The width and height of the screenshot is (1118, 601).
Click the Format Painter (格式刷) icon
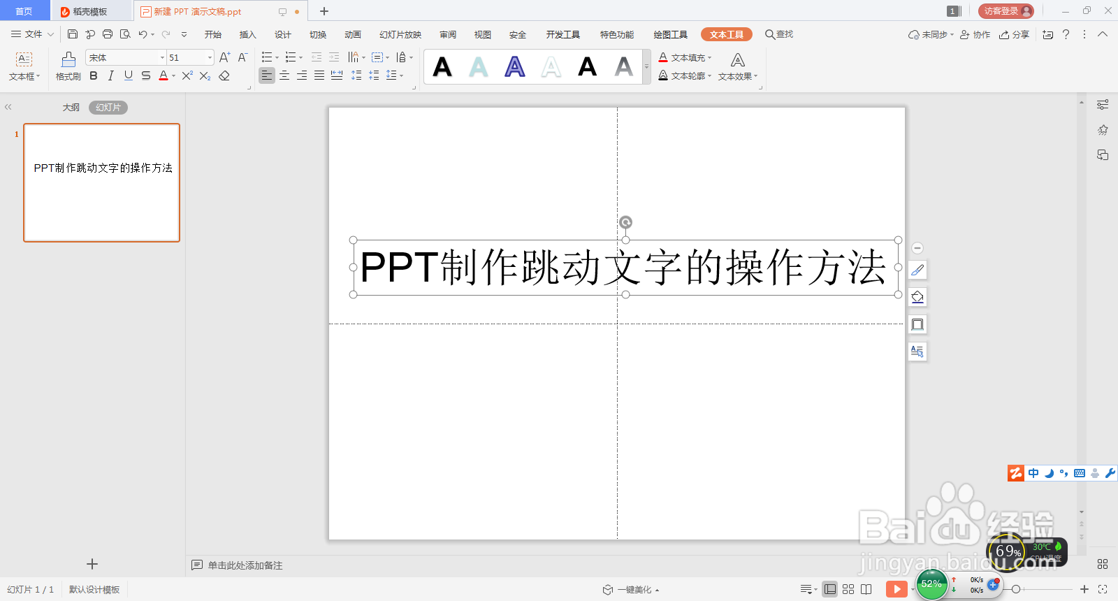point(68,66)
